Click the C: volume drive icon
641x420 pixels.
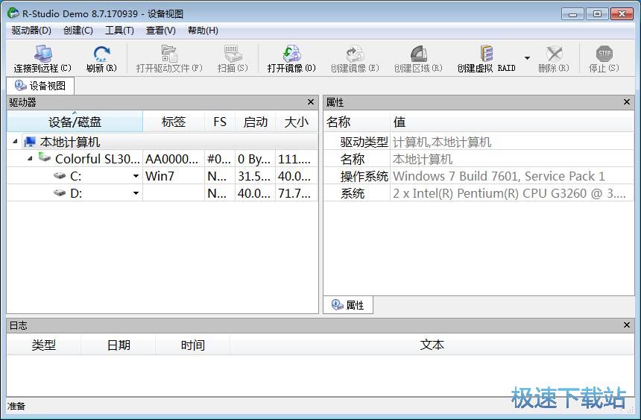60,176
